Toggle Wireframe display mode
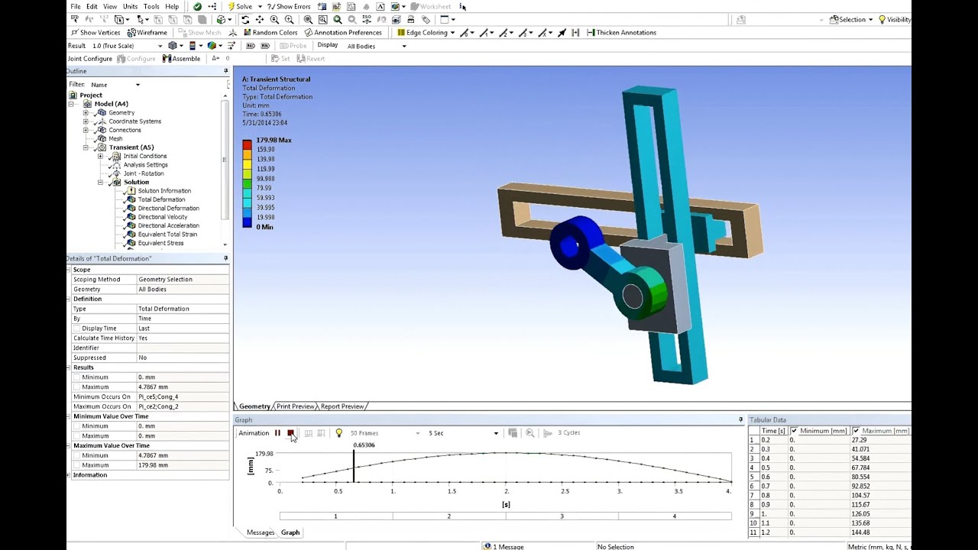This screenshot has width=978, height=550. 147,33
